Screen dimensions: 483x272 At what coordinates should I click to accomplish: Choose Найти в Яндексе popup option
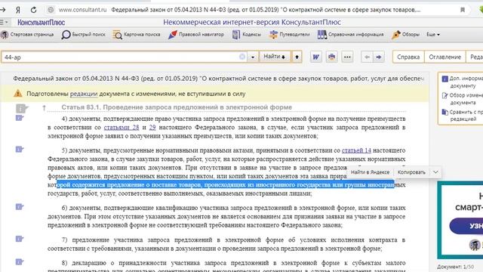click(x=370, y=172)
